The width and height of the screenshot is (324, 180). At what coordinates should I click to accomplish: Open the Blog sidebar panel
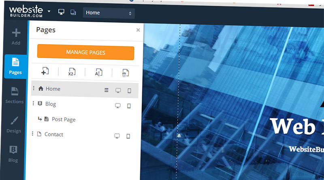[13, 154]
